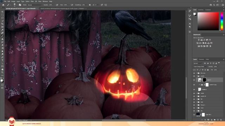The width and height of the screenshot is (225, 126).
Task: Click the brush Opacity value field
Action: coord(51,5)
